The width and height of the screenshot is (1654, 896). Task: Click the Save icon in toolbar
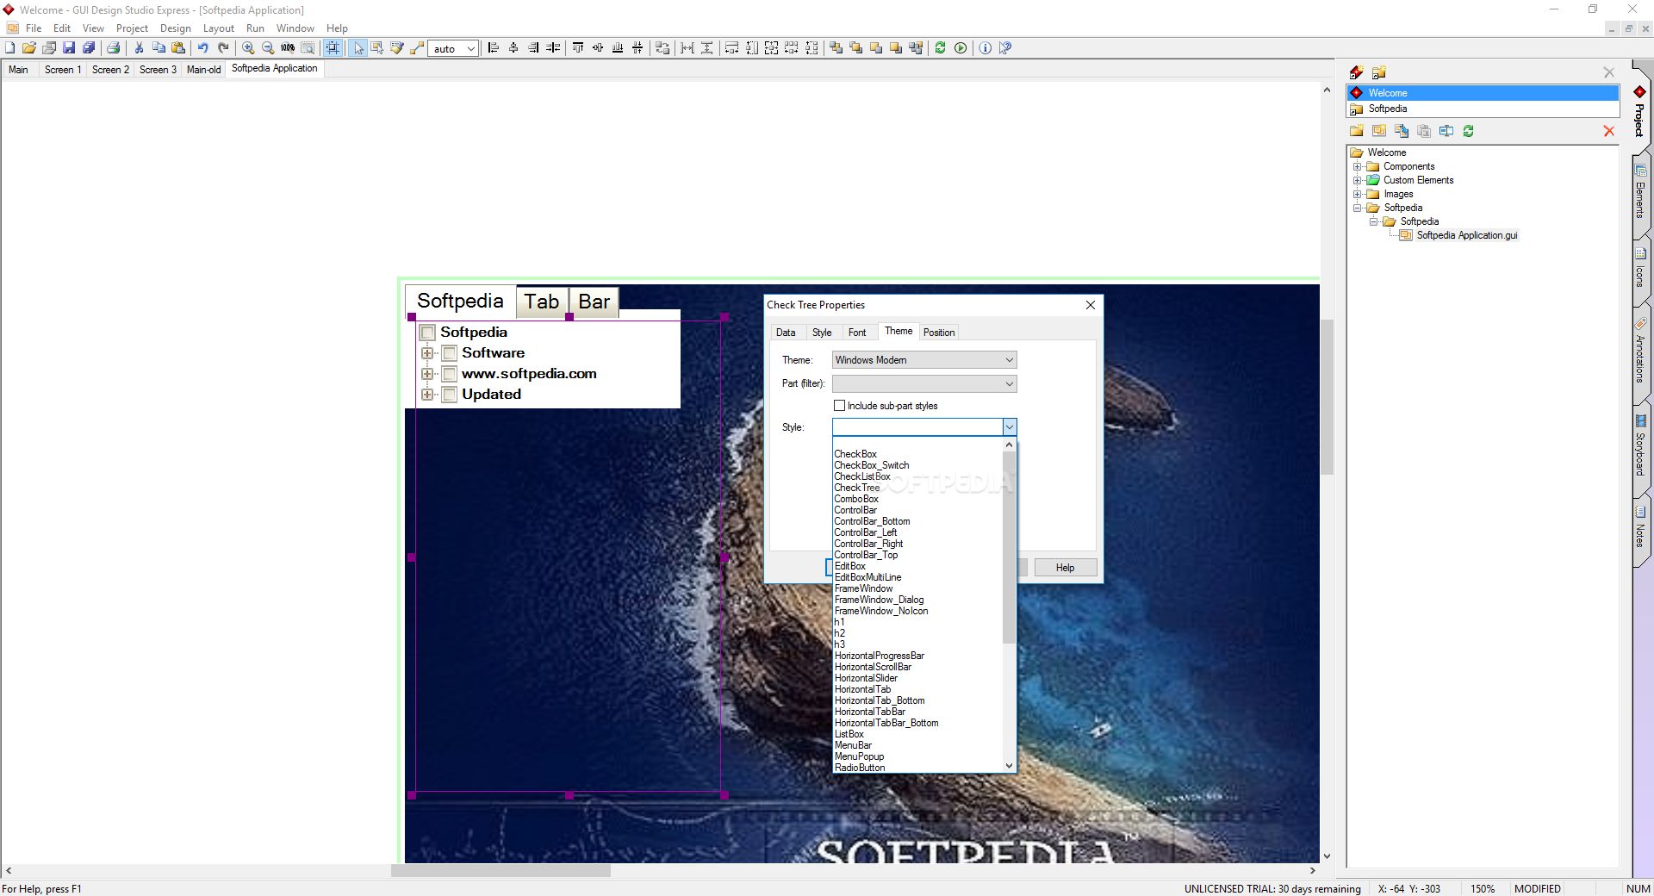pyautogui.click(x=69, y=48)
